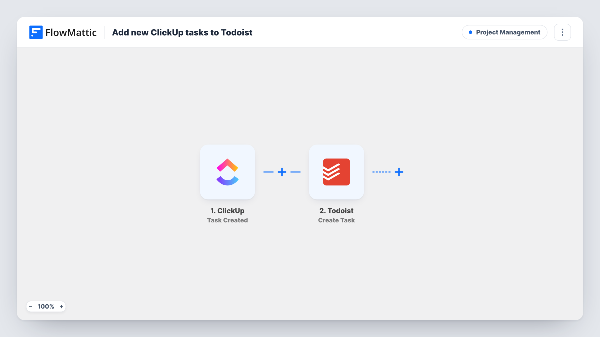The image size is (600, 337).
Task: Select the '1. ClickUp' step label
Action: click(227, 211)
